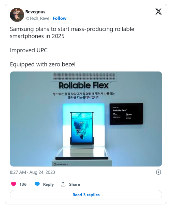Click the blue reply speech bubble icon
The image size is (173, 207).
pos(37,184)
